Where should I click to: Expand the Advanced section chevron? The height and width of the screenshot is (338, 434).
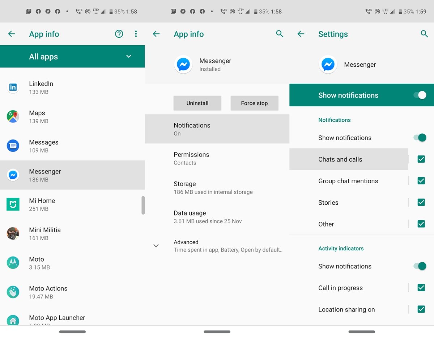[156, 246]
